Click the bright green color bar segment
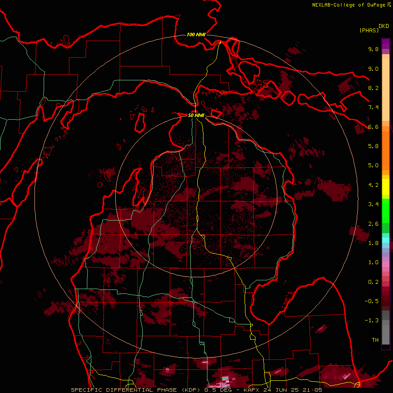 click(x=386, y=210)
